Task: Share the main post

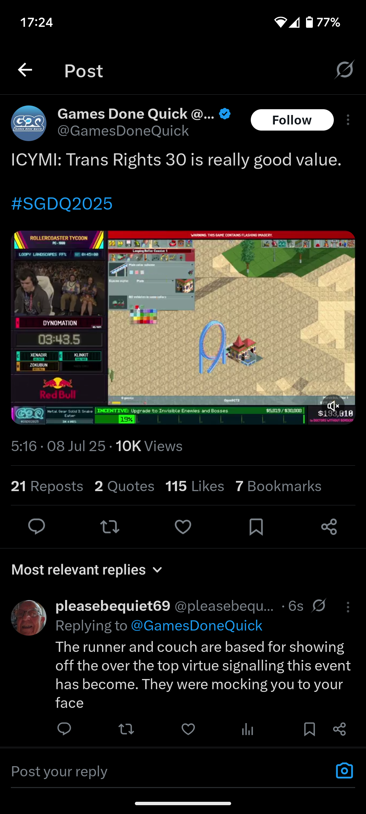Action: pos(329,527)
